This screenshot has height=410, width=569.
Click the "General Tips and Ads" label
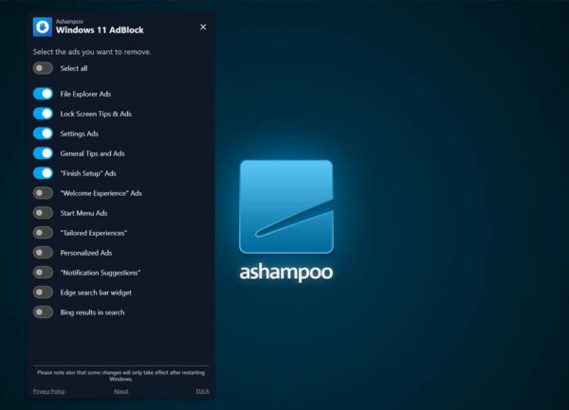[92, 153]
